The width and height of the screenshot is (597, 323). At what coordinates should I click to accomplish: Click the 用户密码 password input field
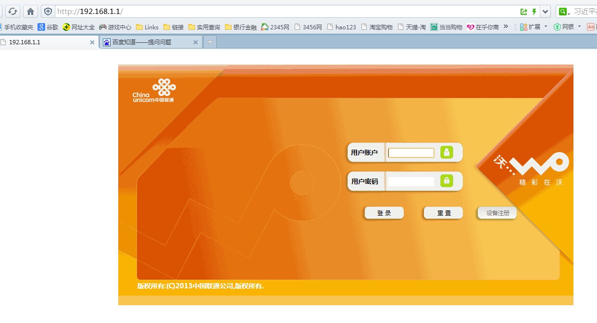click(411, 181)
